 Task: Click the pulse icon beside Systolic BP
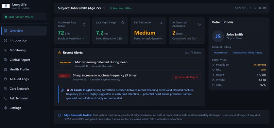[x=213, y=65]
